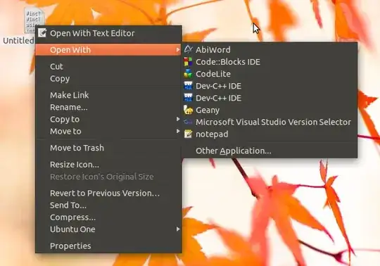Viewport: 380px width, 266px height.
Task: Open Resize Icon... option
Action: [108, 165]
